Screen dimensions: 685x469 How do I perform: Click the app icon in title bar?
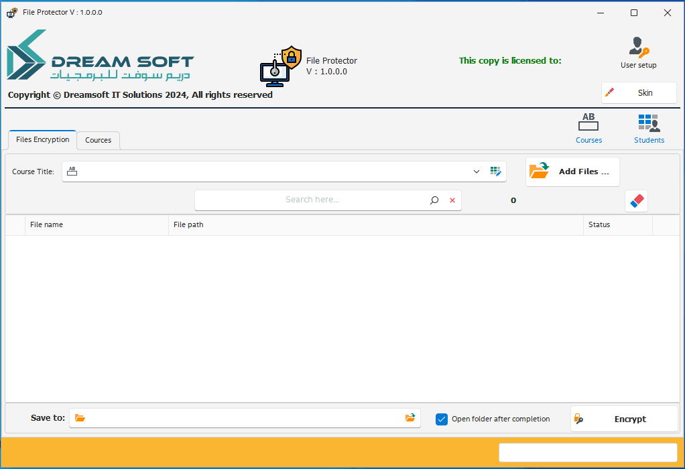click(12, 12)
